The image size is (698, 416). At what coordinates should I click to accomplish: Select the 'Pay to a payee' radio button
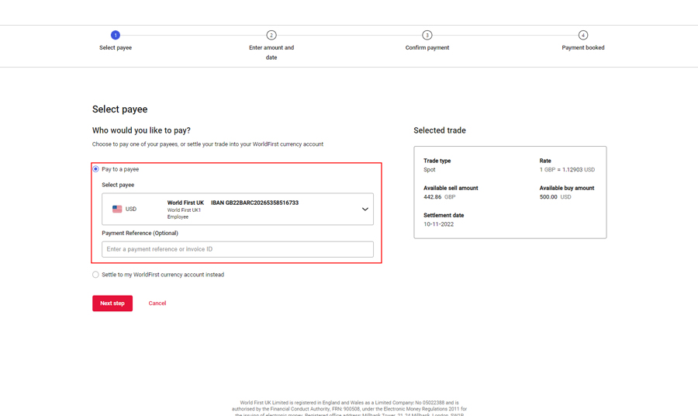click(x=96, y=169)
